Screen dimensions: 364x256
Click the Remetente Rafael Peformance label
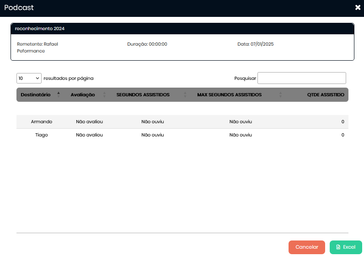point(37,47)
